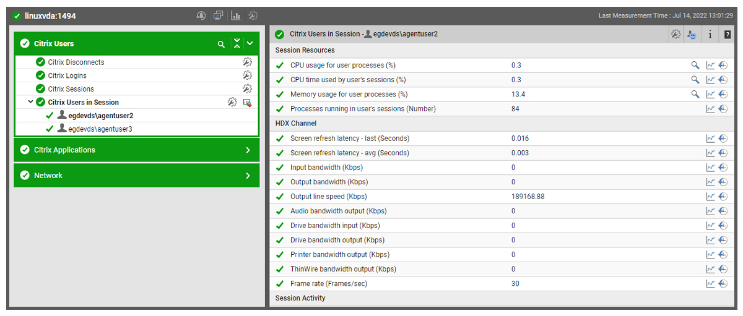This screenshot has height=316, width=743.
Task: Click the 0.016 screen refresh latency value
Action: [x=520, y=139]
